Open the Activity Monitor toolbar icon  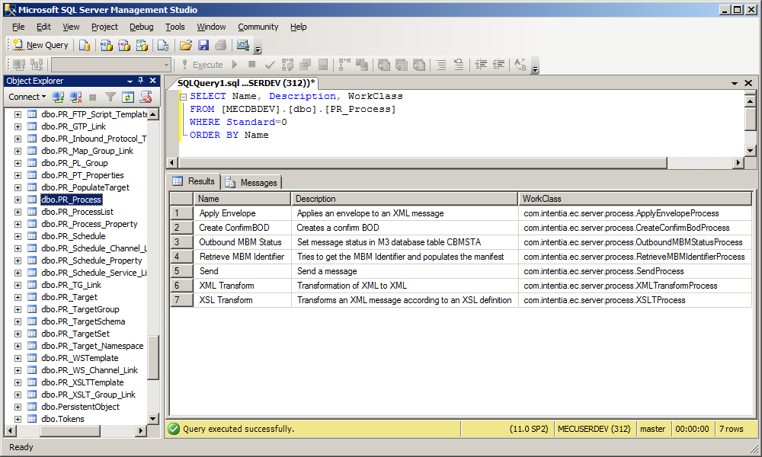click(243, 45)
